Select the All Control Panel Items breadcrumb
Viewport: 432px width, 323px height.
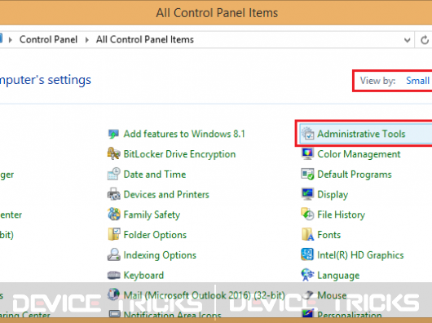click(144, 40)
